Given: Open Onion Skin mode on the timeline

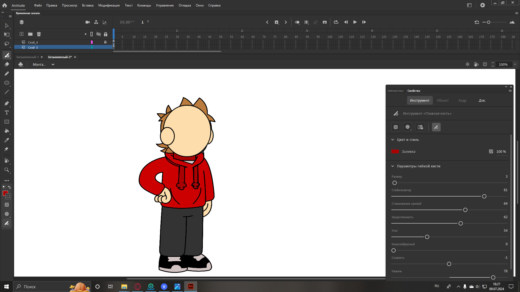Looking at the screenshot, I should click(297, 22).
